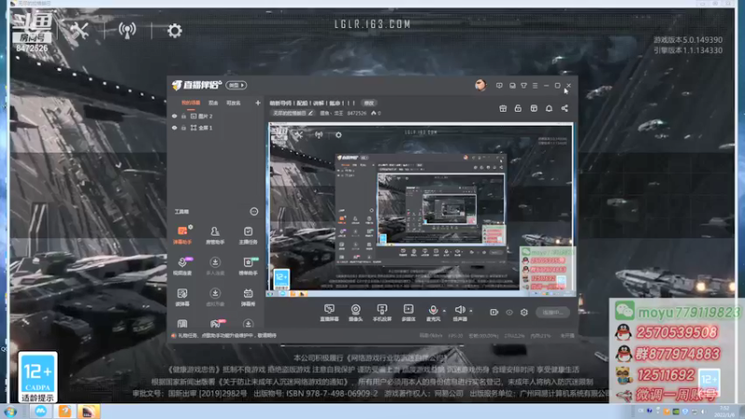Open the message icon in title bar

[499, 86]
